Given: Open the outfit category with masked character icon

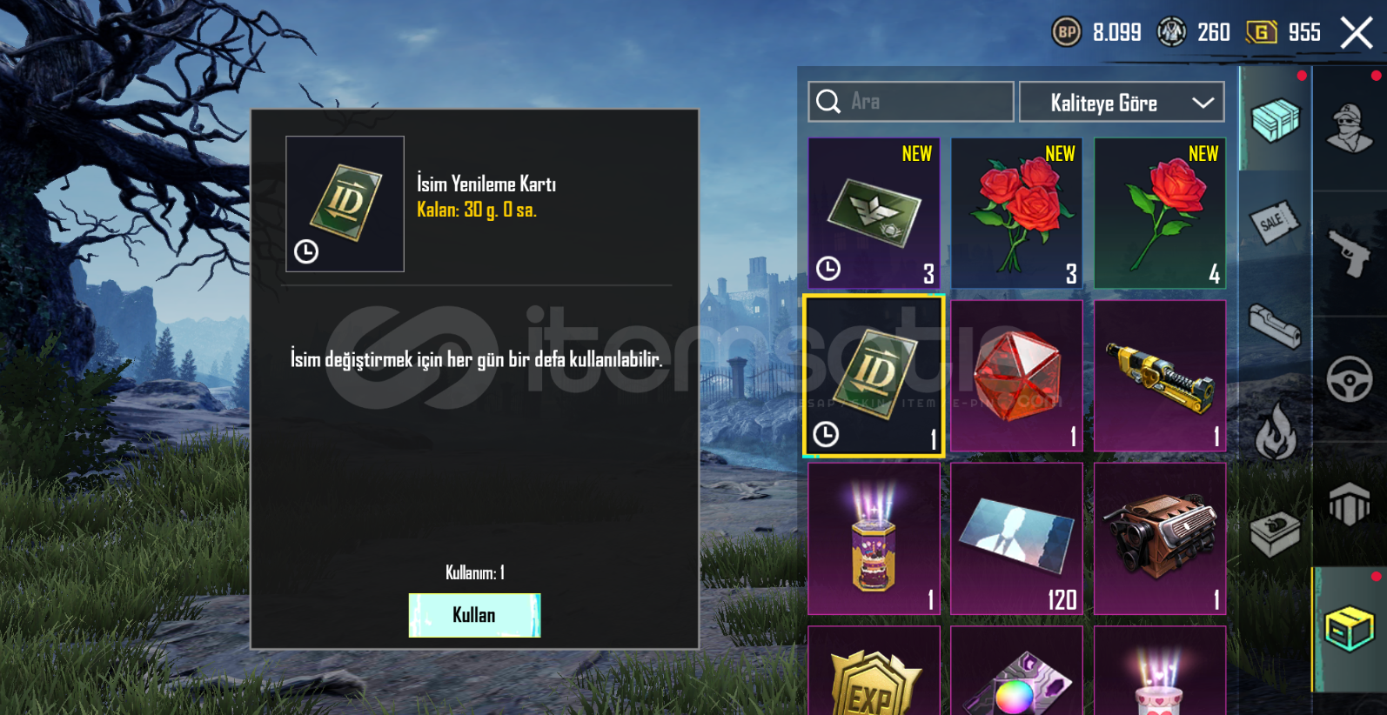Looking at the screenshot, I should pyautogui.click(x=1349, y=128).
